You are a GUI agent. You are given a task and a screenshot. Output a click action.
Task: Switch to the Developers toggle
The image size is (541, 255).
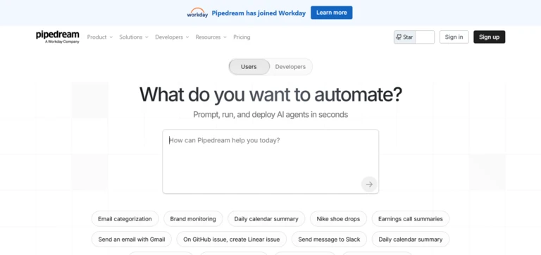(x=290, y=67)
